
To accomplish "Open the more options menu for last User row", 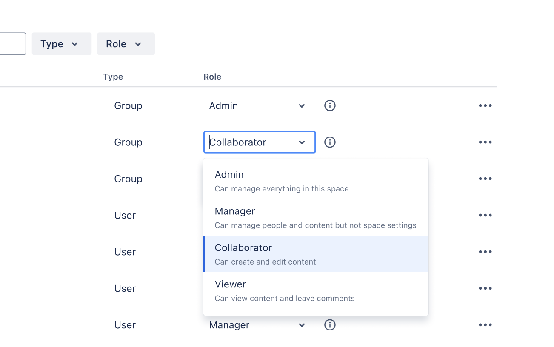I will (x=485, y=325).
